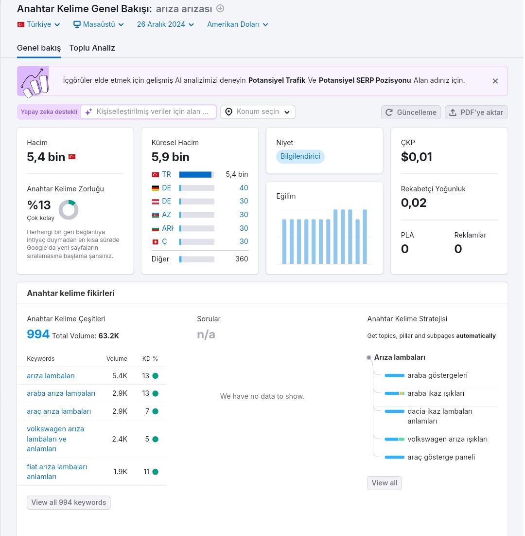
Task: Click the Turkey flag next to Hacim
Action: tap(72, 157)
